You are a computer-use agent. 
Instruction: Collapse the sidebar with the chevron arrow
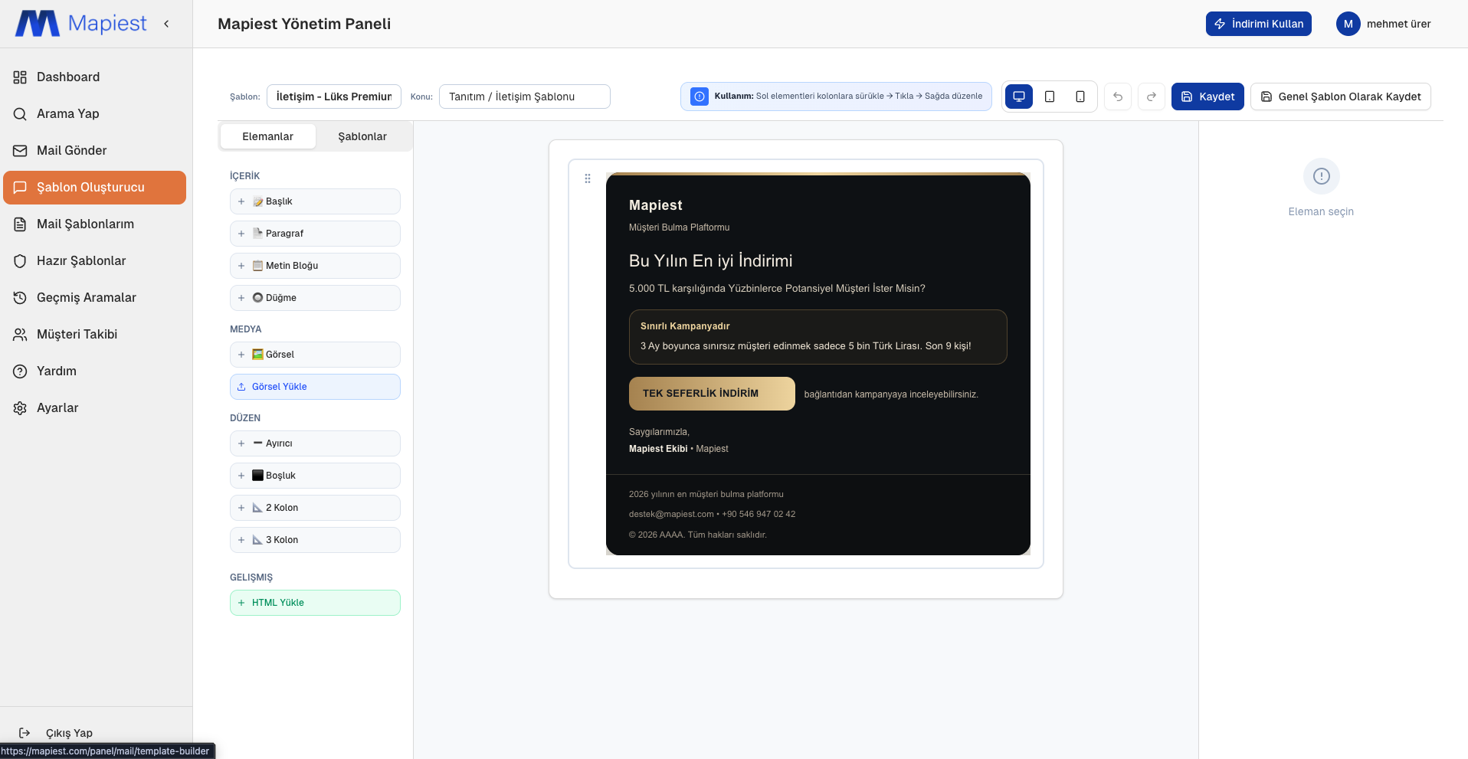[x=166, y=24]
